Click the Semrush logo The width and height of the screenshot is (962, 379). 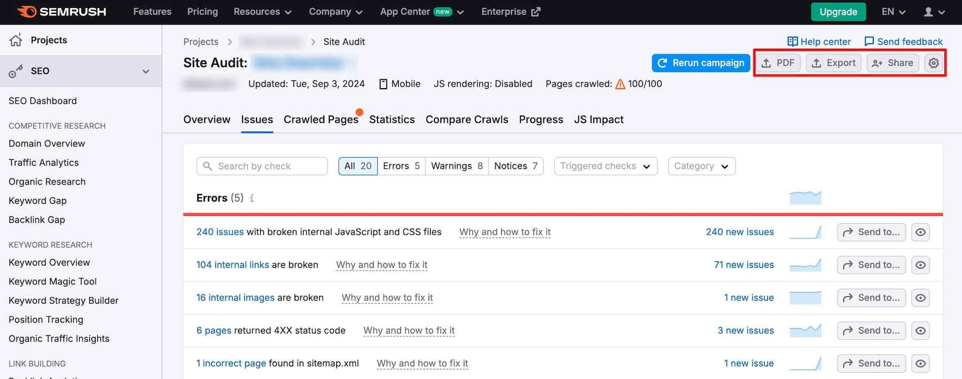point(61,12)
